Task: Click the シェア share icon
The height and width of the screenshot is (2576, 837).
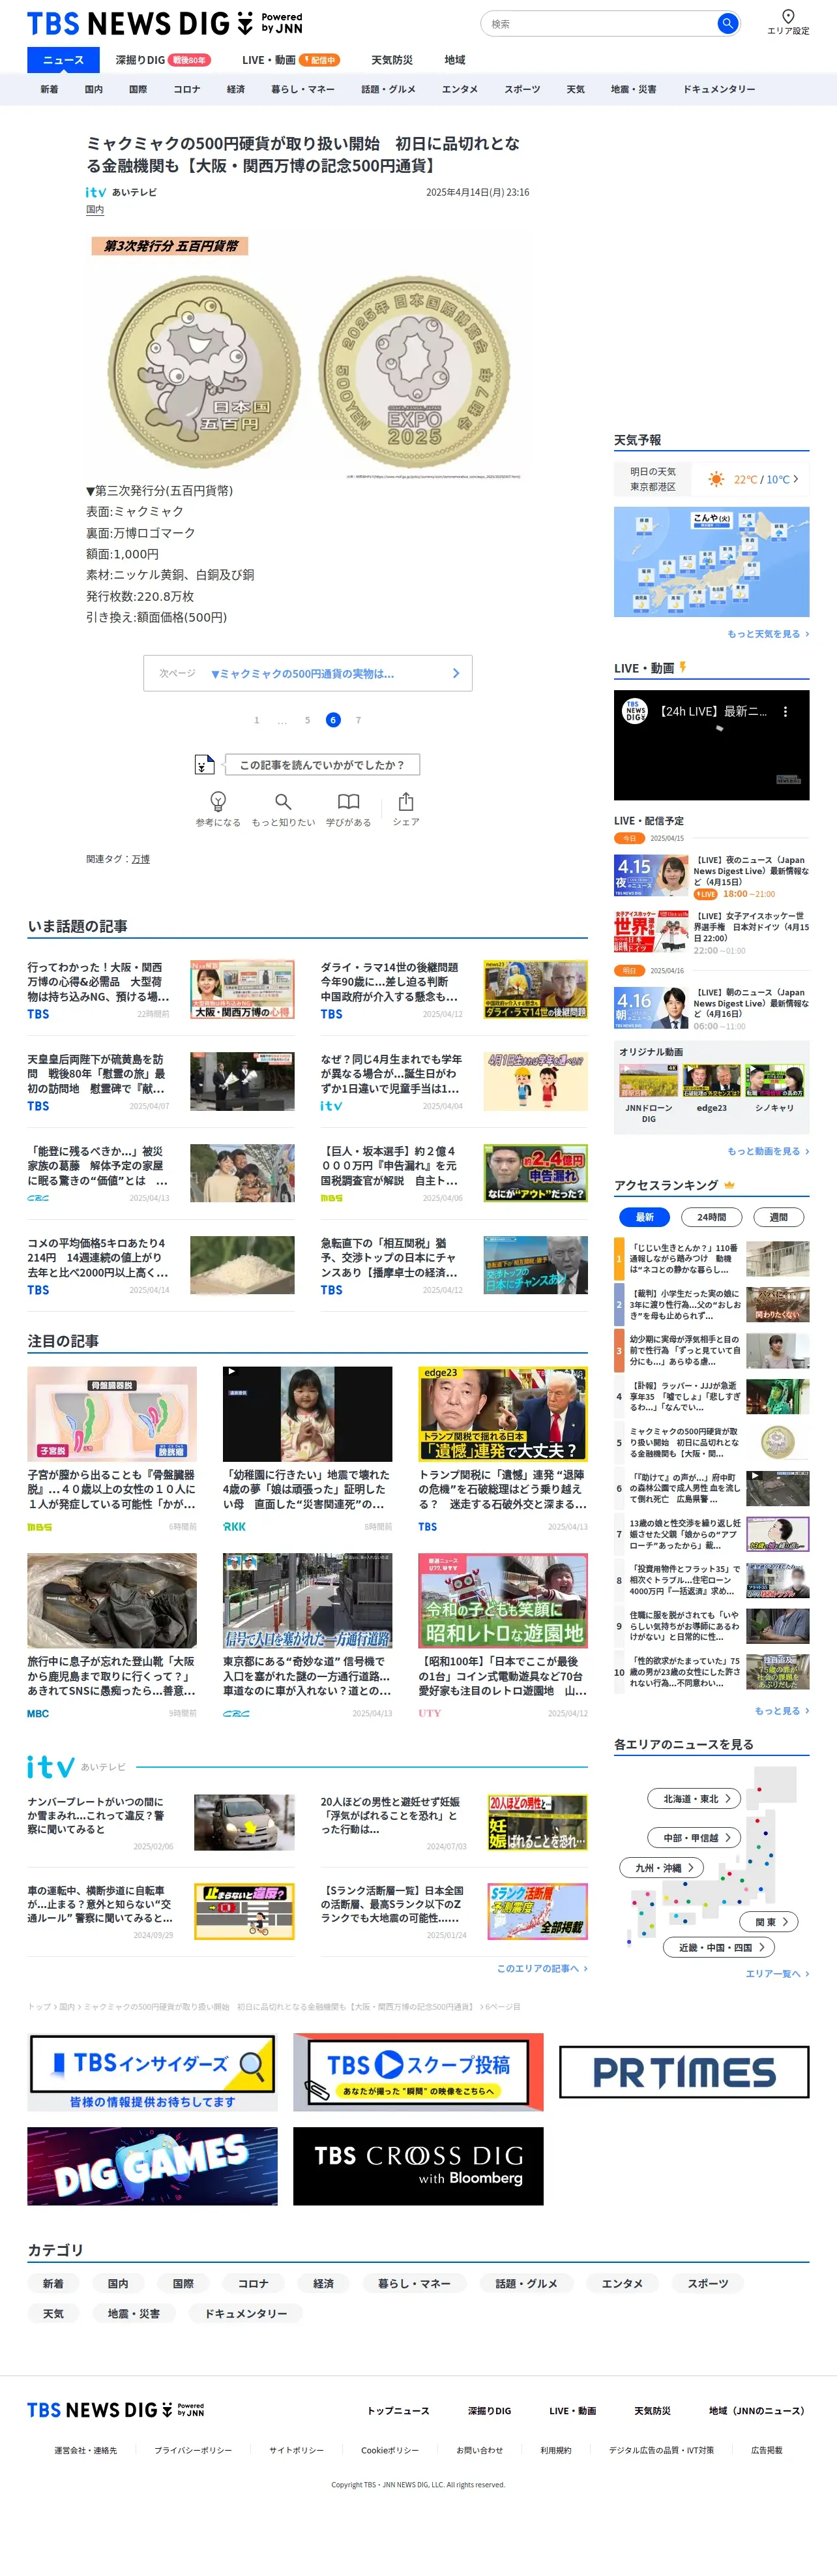Action: tap(405, 801)
